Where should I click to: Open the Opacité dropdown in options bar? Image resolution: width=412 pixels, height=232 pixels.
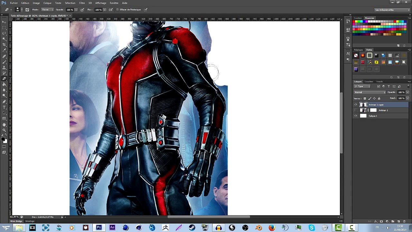(76, 10)
